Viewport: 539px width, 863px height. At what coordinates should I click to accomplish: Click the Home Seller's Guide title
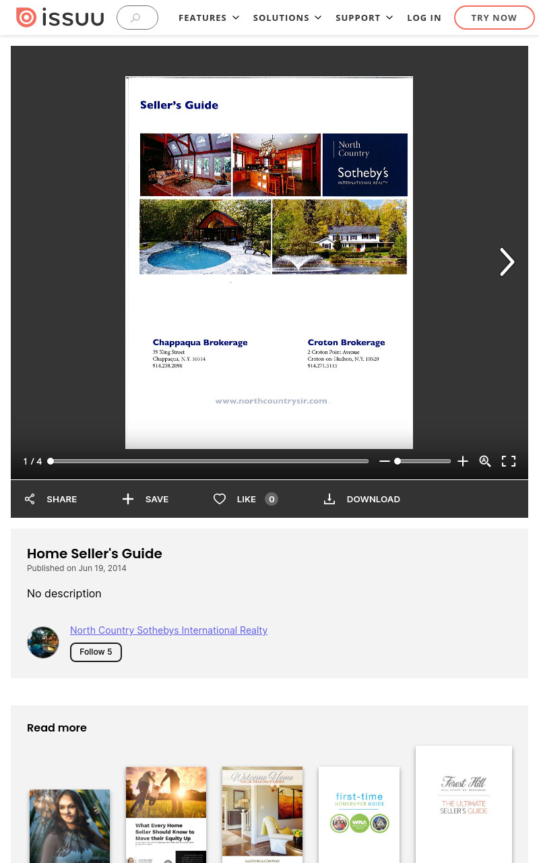click(x=94, y=554)
